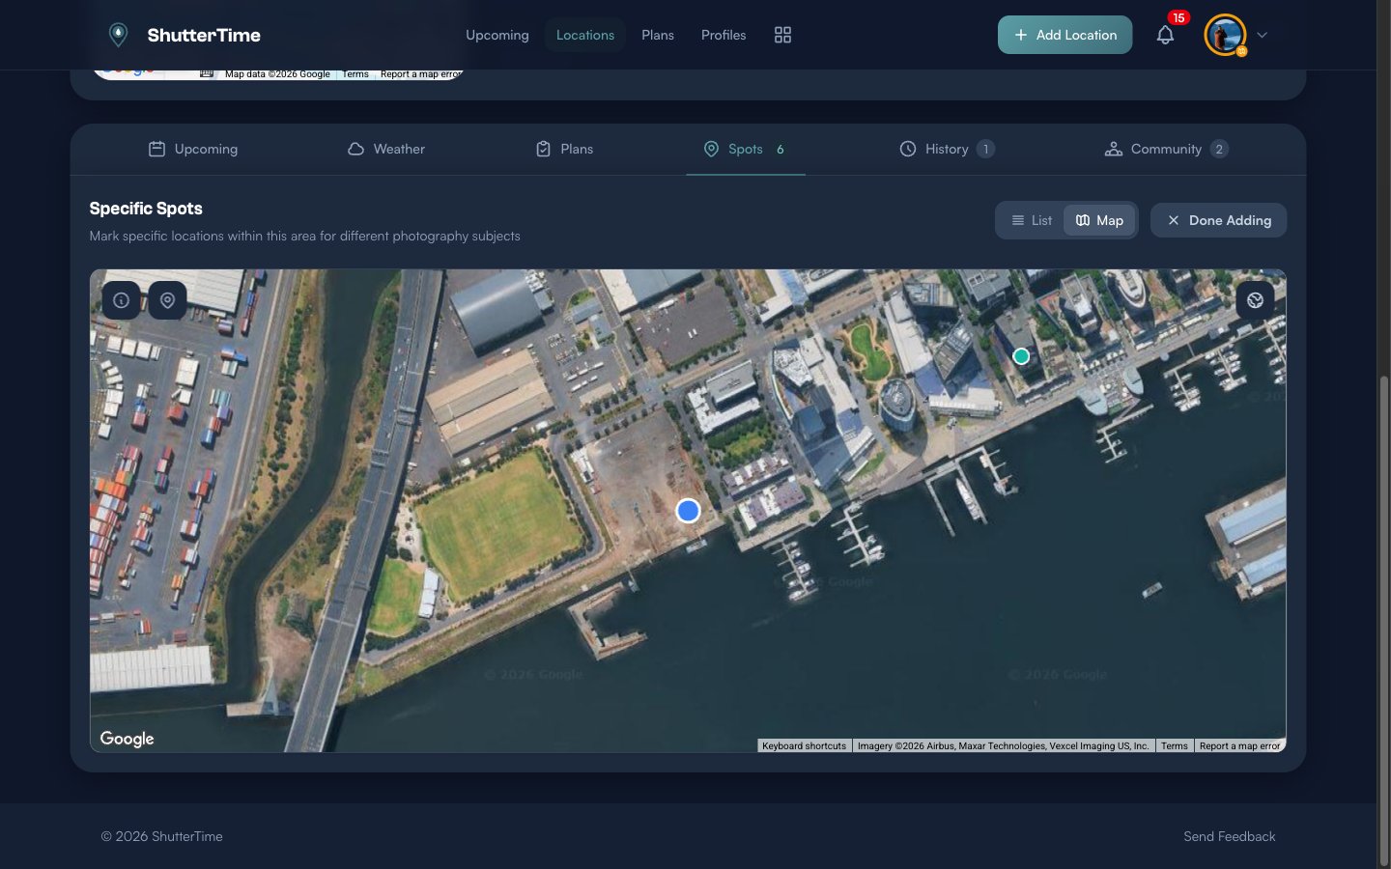
Task: Switch to the Plans tab with clipboard icon
Action: coord(564,149)
